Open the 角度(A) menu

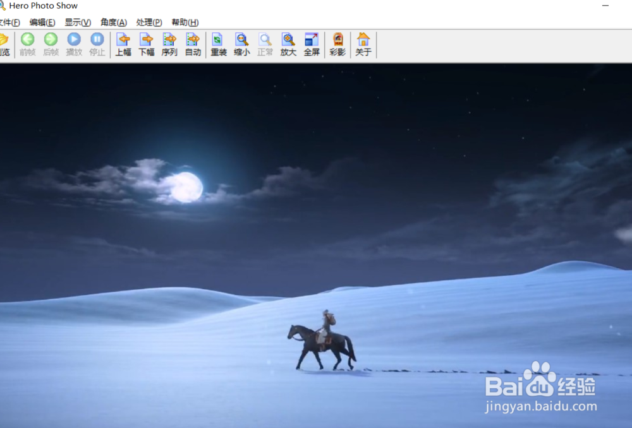pos(114,23)
